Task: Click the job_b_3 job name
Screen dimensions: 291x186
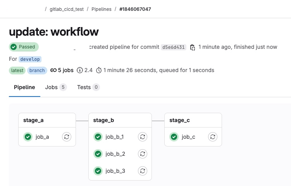Action: 115,171
